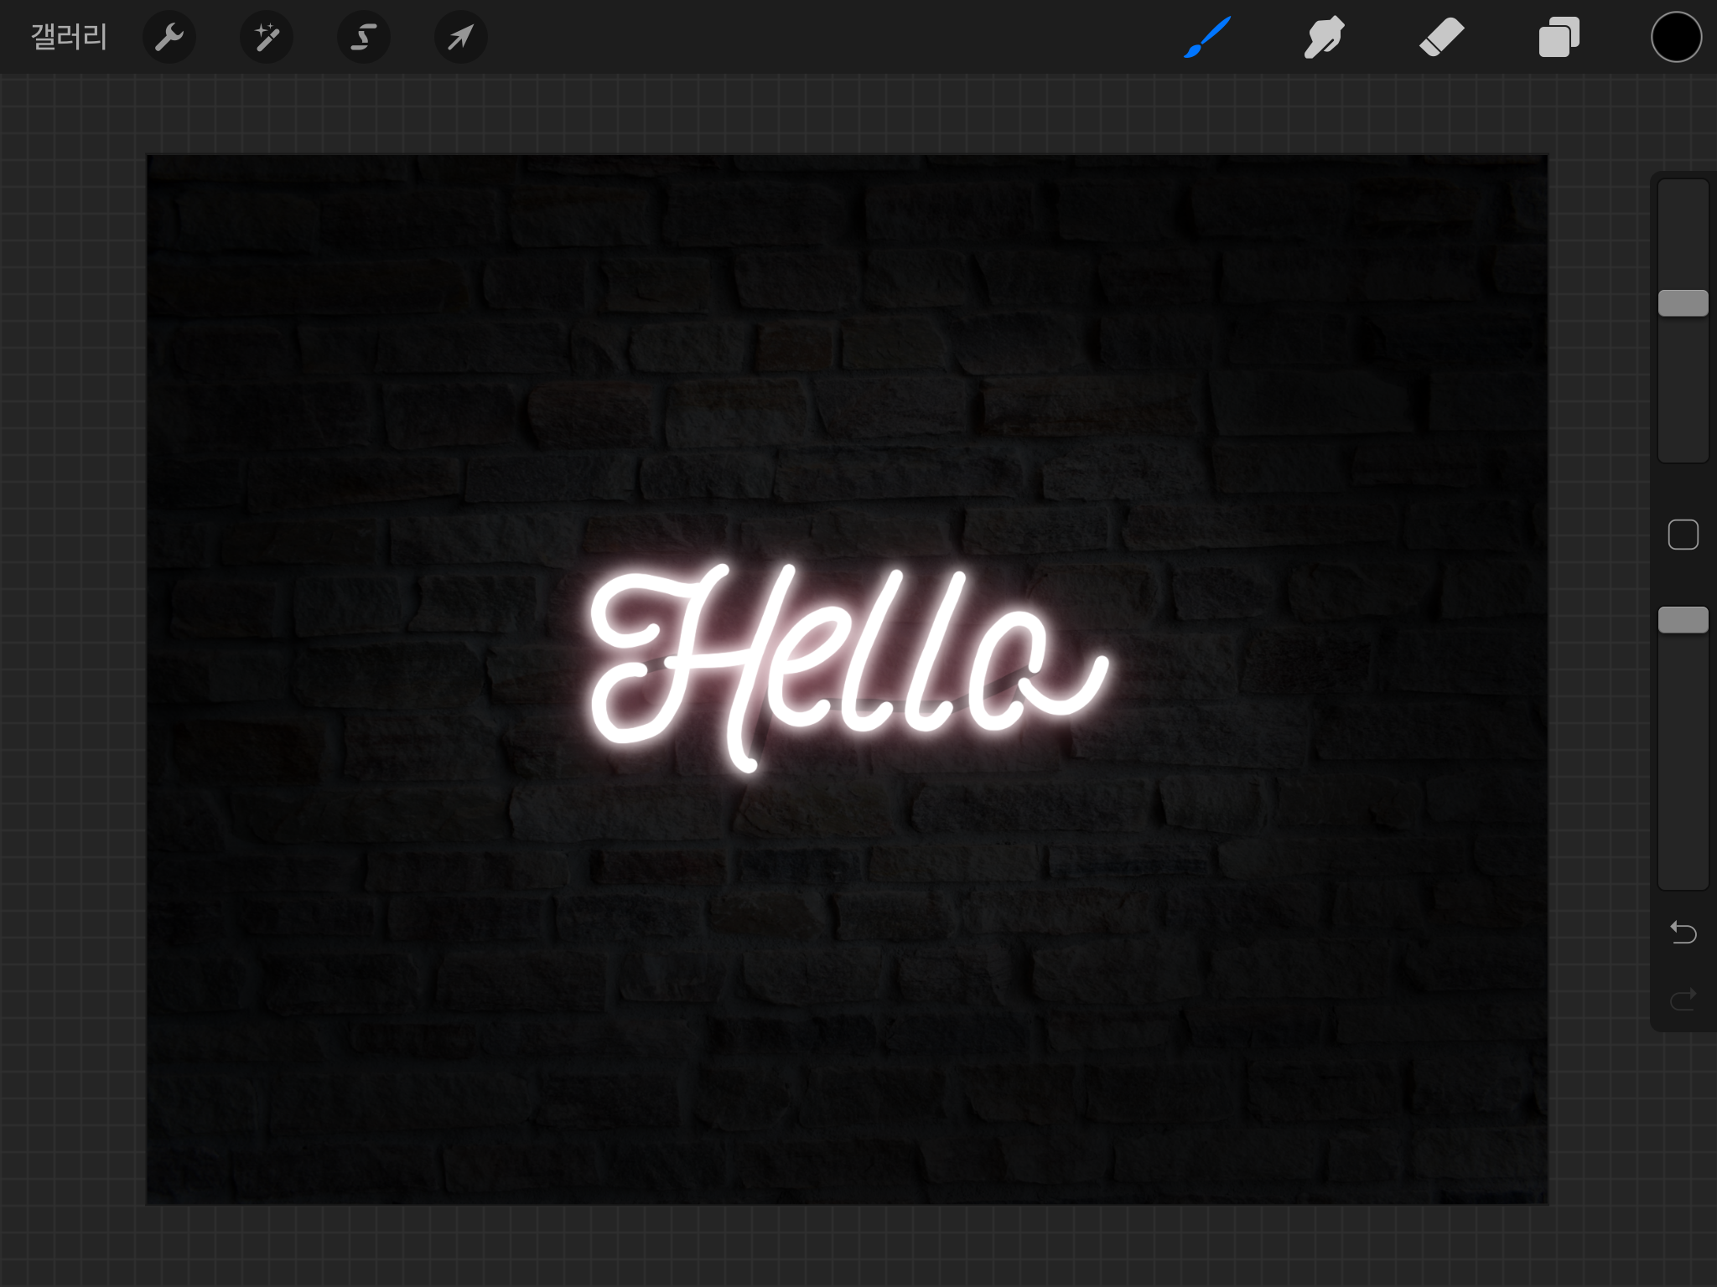Image resolution: width=1717 pixels, height=1287 pixels.
Task: Open the black active color swatch
Action: tap(1676, 37)
